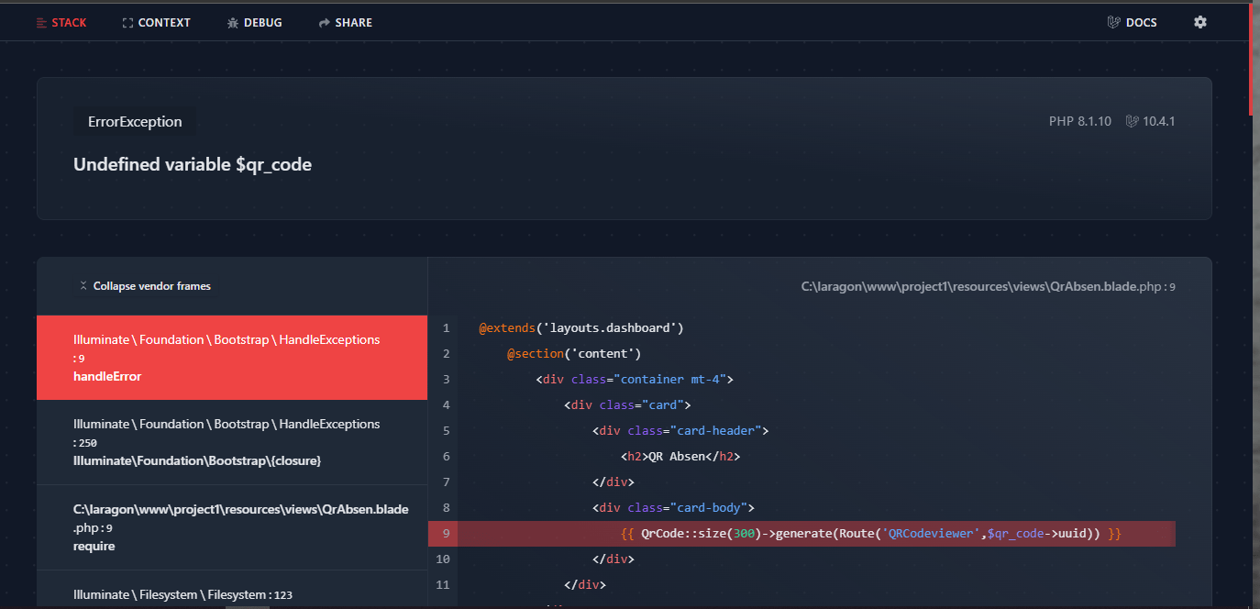Screen dimensions: 1260x609
Task: Open the settings gear icon
Action: 1200,22
